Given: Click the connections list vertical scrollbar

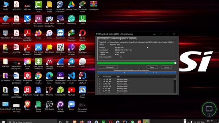Looking at the screenshot, I should coord(175,84).
